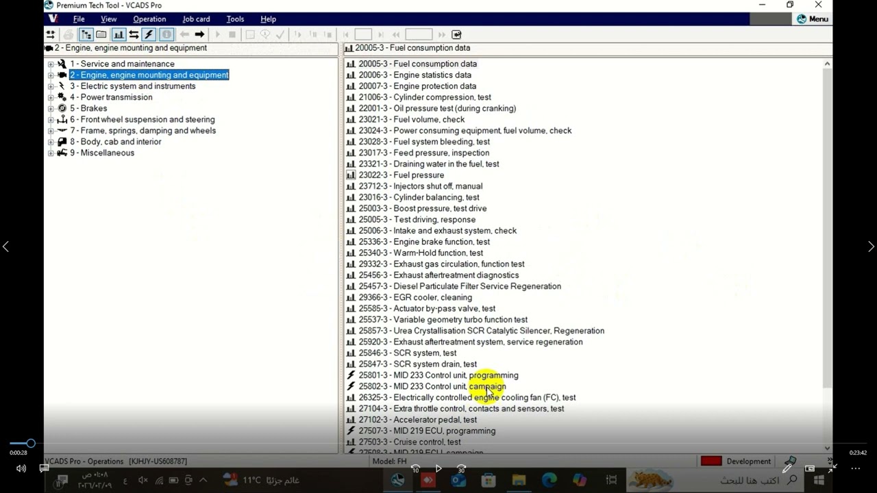Select '25846-3 - SCR system, test'
The width and height of the screenshot is (877, 493).
tap(408, 353)
